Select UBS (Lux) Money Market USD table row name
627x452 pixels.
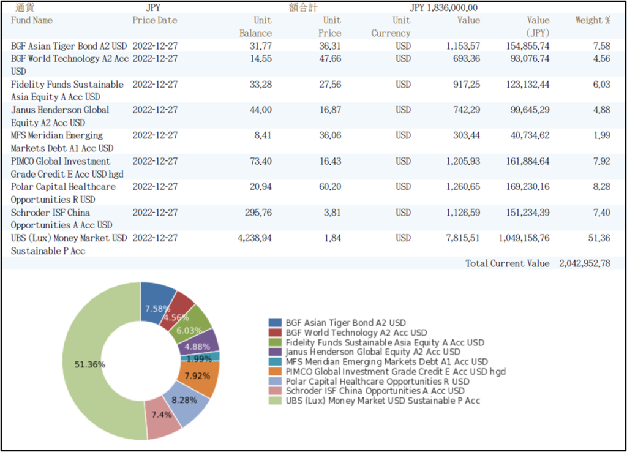pos(69,244)
